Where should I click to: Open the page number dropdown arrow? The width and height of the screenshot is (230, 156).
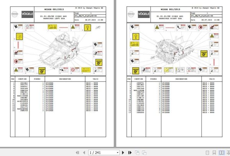pyautogui.click(x=118, y=153)
